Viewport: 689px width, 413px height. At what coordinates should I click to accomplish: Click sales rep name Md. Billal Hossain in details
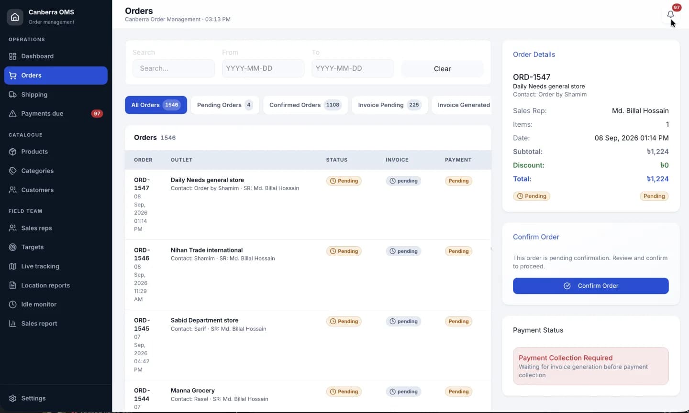640,111
